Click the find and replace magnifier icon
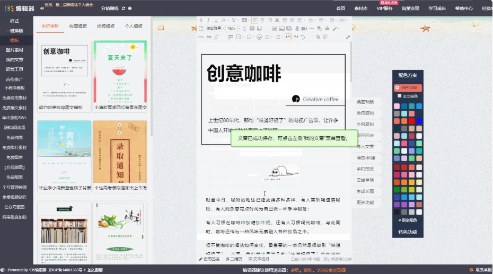Image resolution: width=493 pixels, height=274 pixels. click(x=318, y=37)
